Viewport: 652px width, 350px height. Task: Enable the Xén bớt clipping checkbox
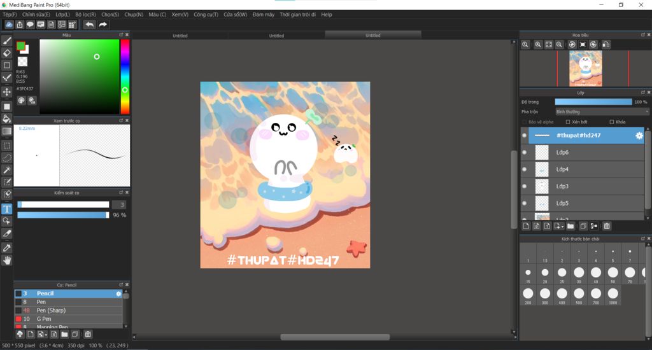coord(567,122)
